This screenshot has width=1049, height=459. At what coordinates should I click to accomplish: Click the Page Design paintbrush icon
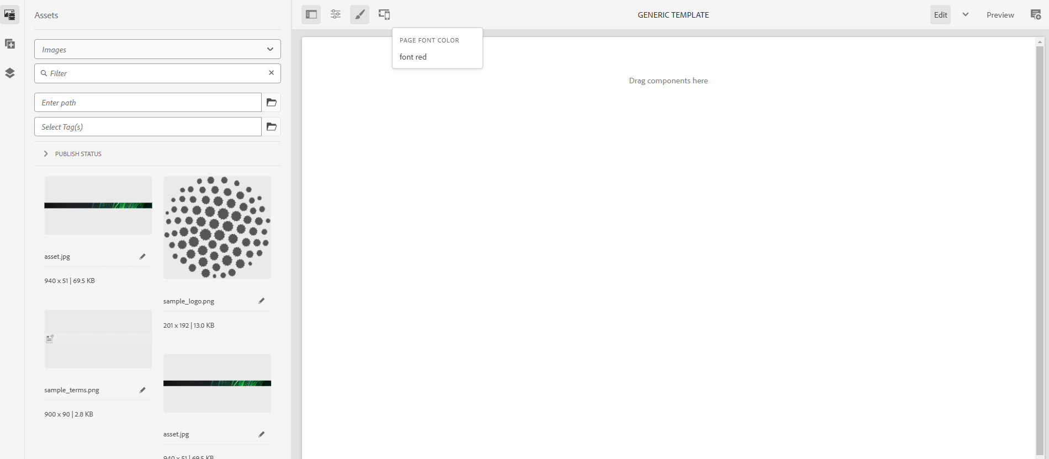pyautogui.click(x=359, y=15)
